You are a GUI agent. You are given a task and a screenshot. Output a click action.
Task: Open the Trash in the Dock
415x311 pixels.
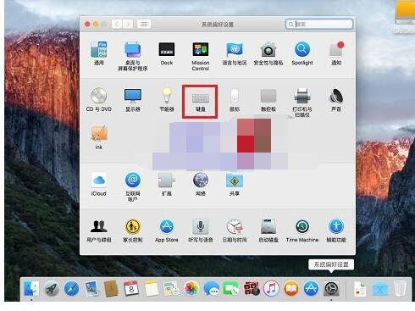pyautogui.click(x=400, y=289)
